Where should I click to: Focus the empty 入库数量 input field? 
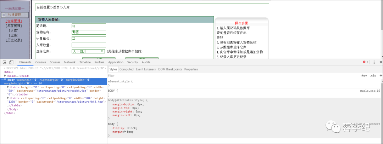89,45
